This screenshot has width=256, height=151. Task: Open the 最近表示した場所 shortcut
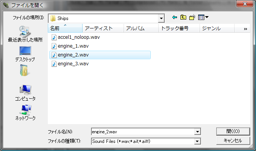pos(25,34)
